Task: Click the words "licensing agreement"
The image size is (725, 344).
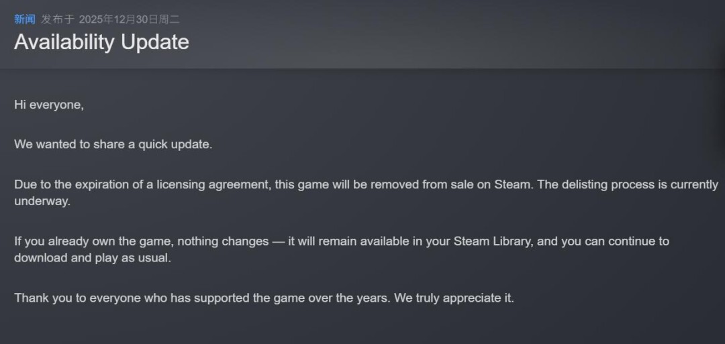Action: tap(213, 184)
